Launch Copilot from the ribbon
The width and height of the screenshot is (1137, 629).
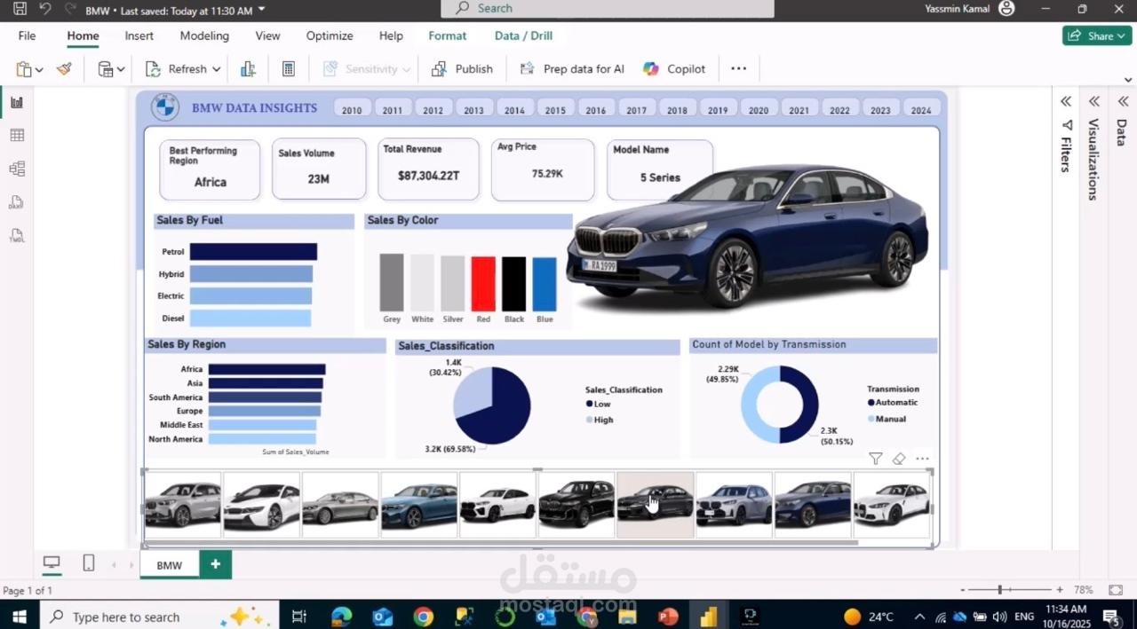coord(674,68)
